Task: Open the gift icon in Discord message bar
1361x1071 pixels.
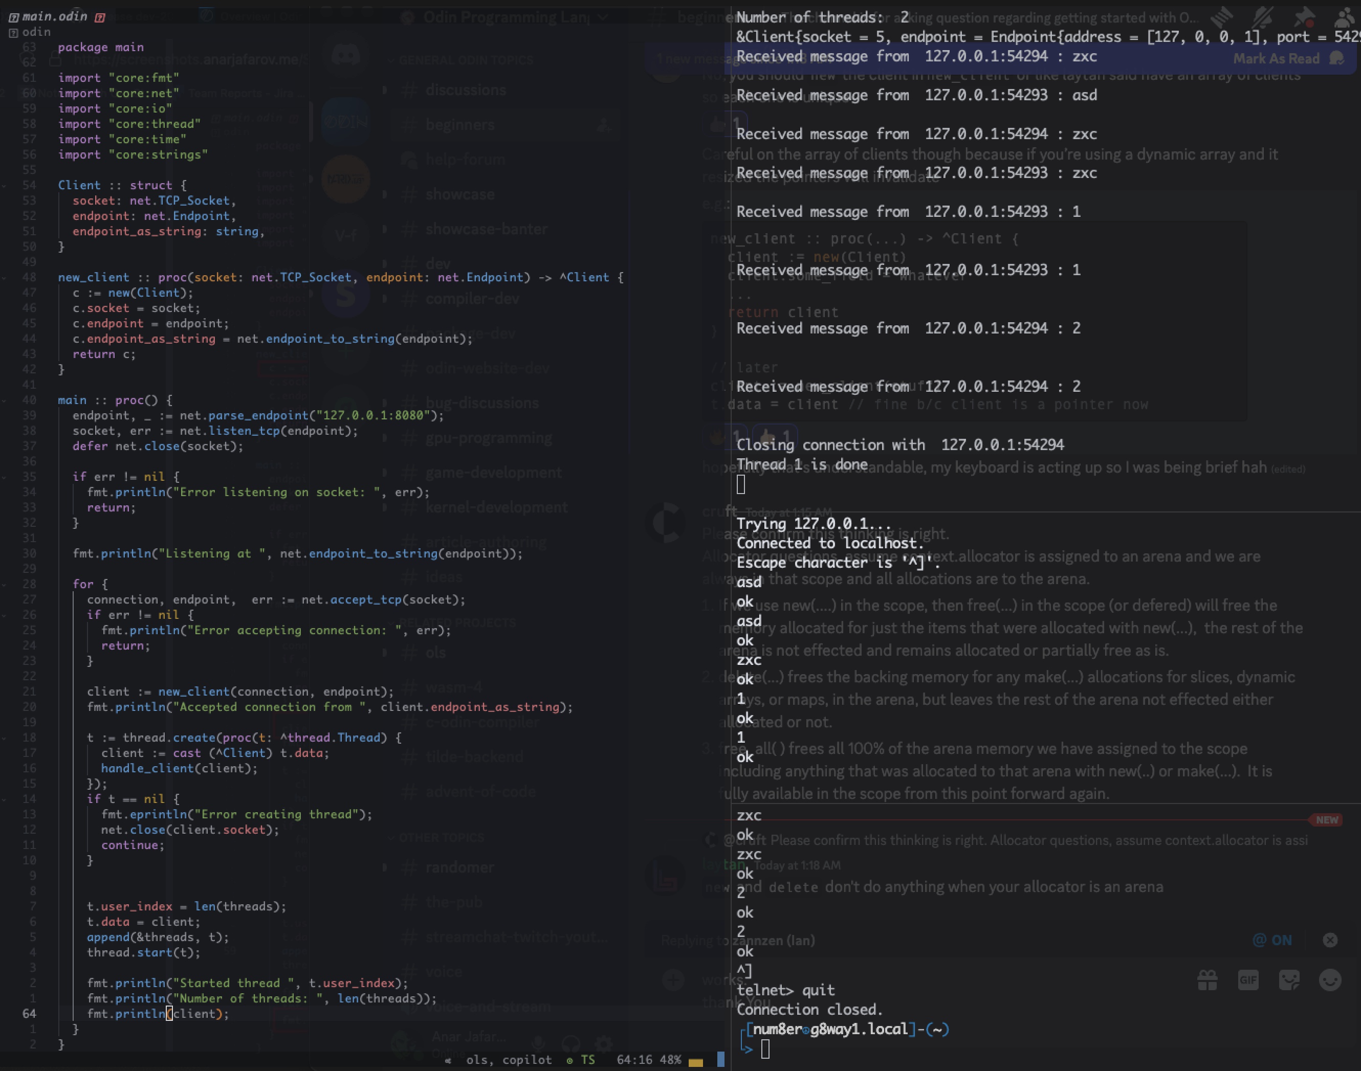Action: pos(1208,980)
